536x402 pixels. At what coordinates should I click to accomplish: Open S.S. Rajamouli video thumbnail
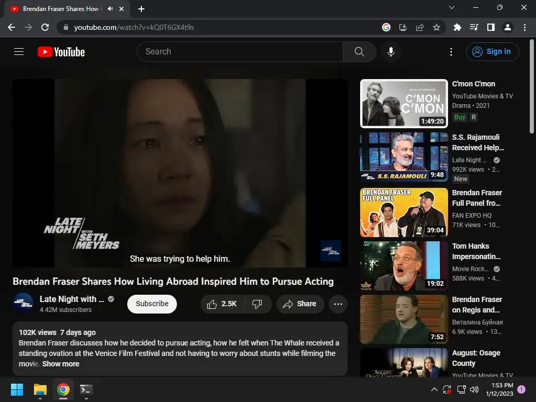(404, 157)
